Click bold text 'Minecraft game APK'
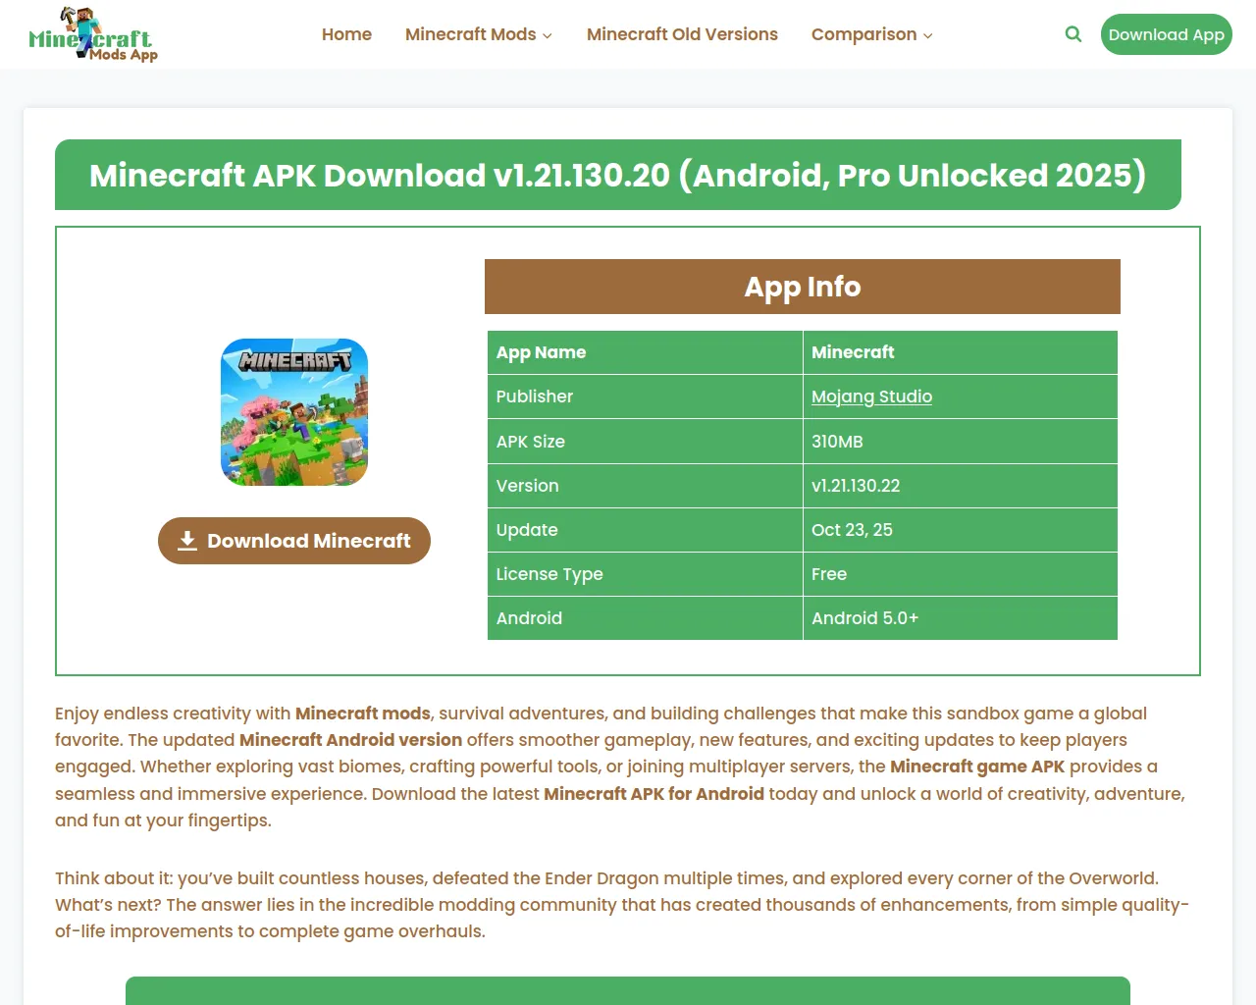Viewport: 1256px width, 1005px height. pyautogui.click(x=977, y=767)
